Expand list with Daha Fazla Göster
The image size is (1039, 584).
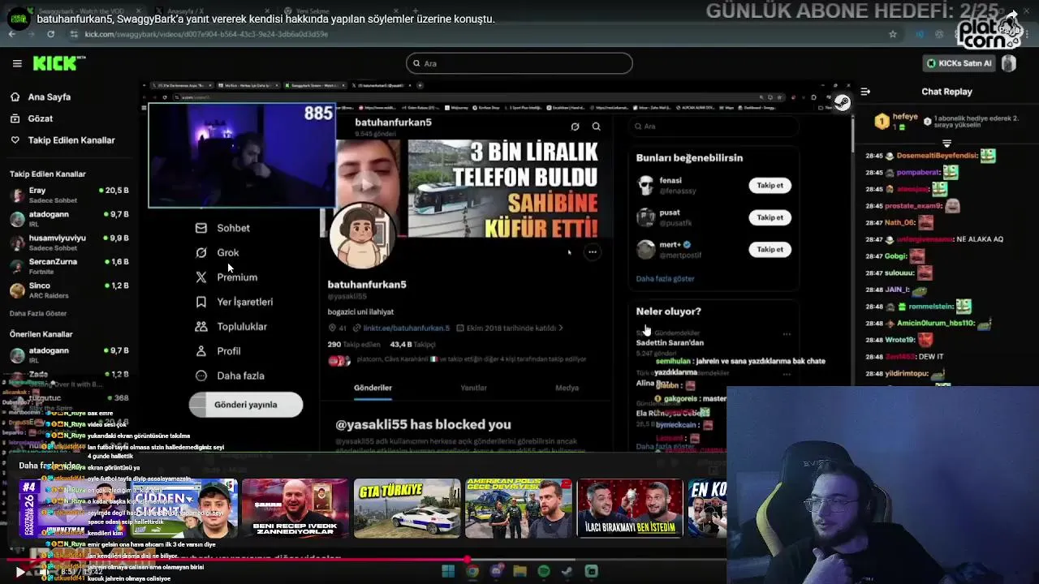point(38,313)
